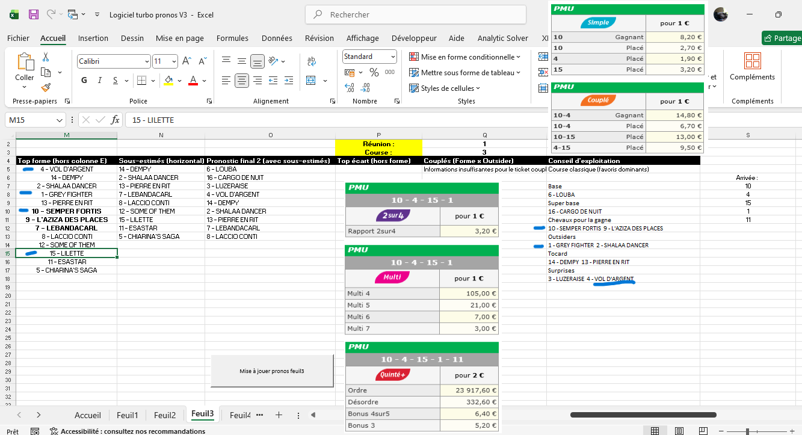
Task: Remove a decimal place
Action: coord(366,88)
